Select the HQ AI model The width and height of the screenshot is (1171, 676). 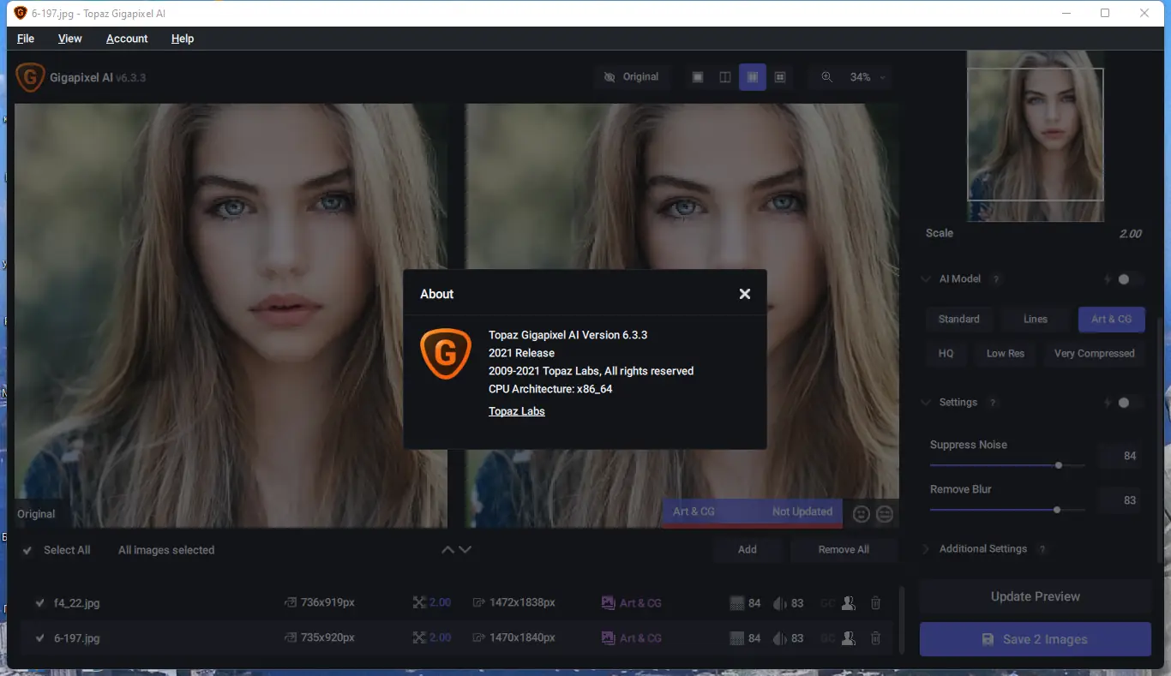click(946, 353)
